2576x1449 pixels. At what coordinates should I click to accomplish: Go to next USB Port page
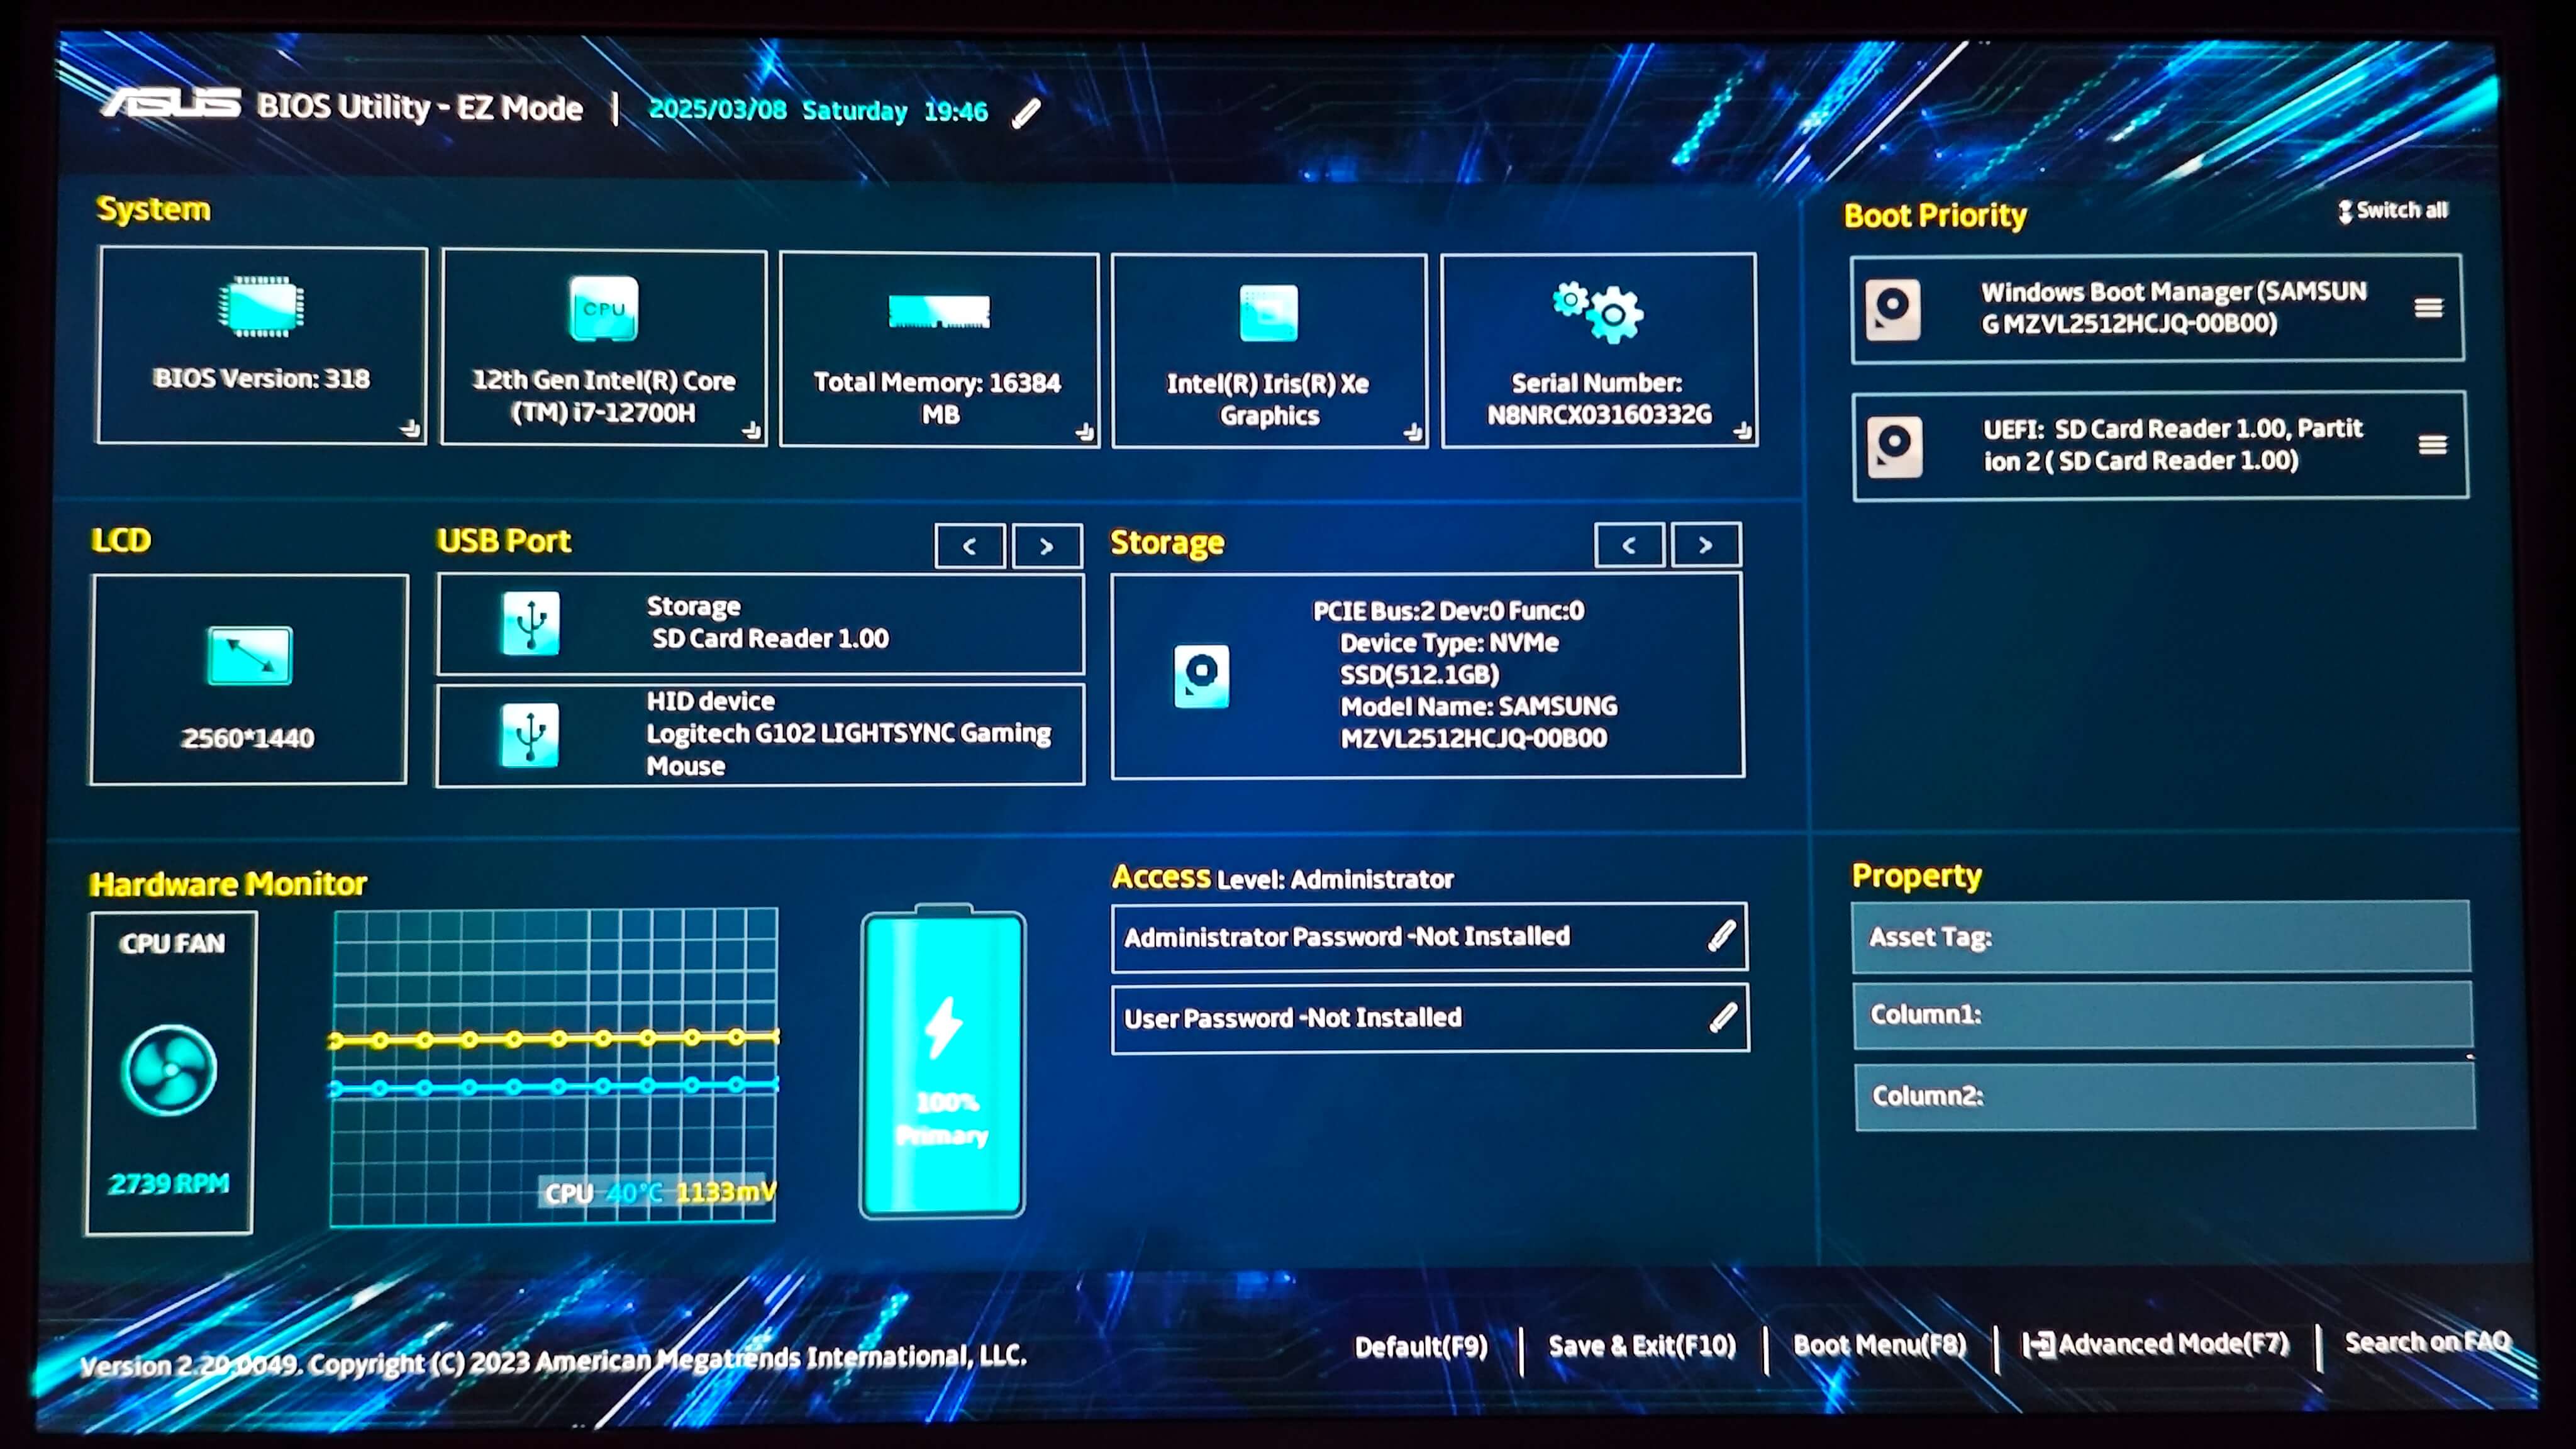click(1047, 546)
